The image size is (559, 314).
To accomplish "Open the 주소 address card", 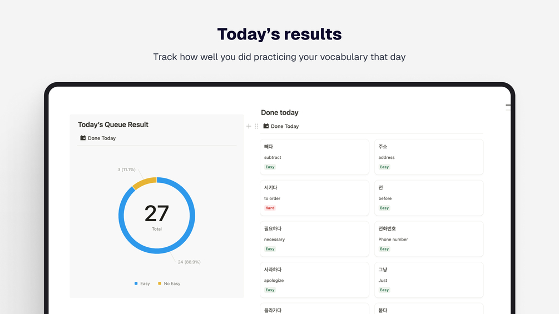I will (x=428, y=156).
